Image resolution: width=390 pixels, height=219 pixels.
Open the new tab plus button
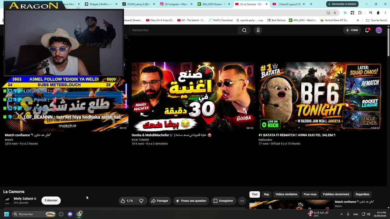[x=311, y=4]
